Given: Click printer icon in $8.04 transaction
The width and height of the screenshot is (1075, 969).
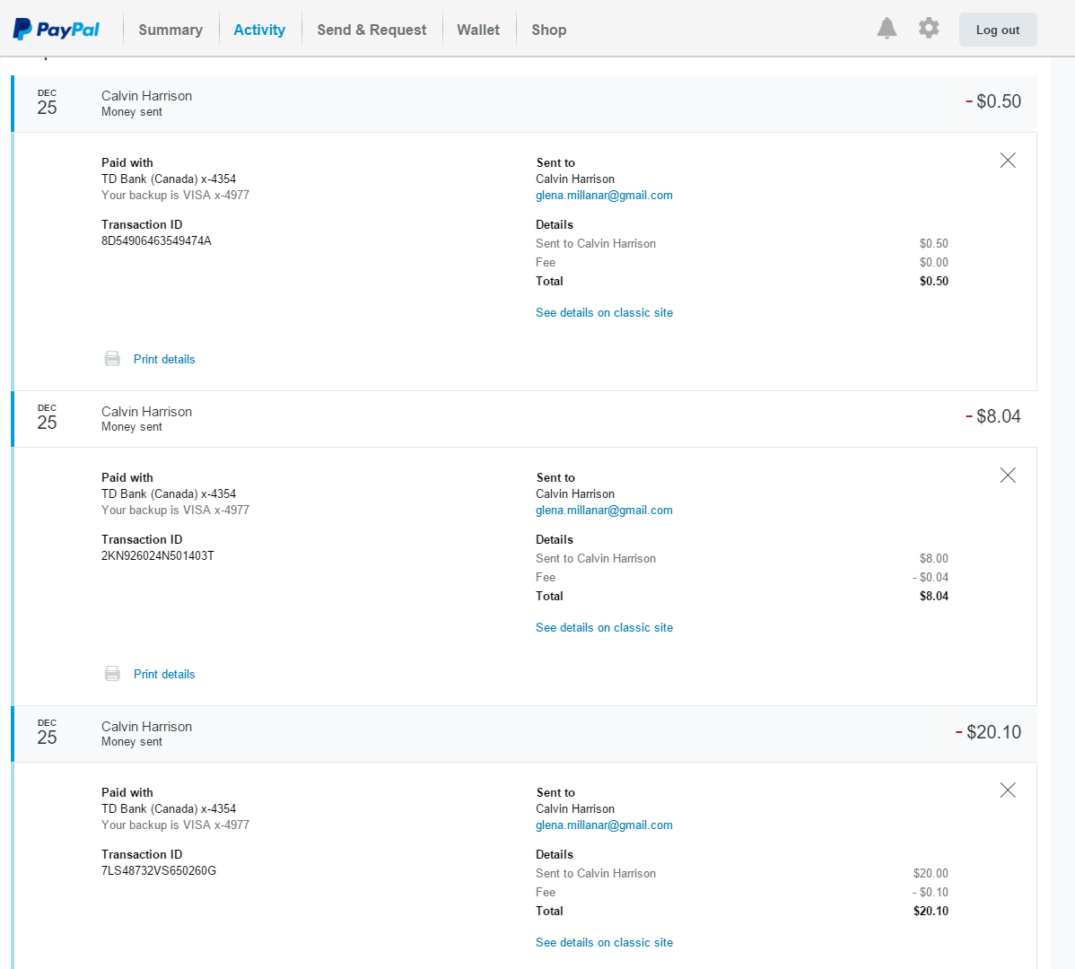Looking at the screenshot, I should [112, 674].
